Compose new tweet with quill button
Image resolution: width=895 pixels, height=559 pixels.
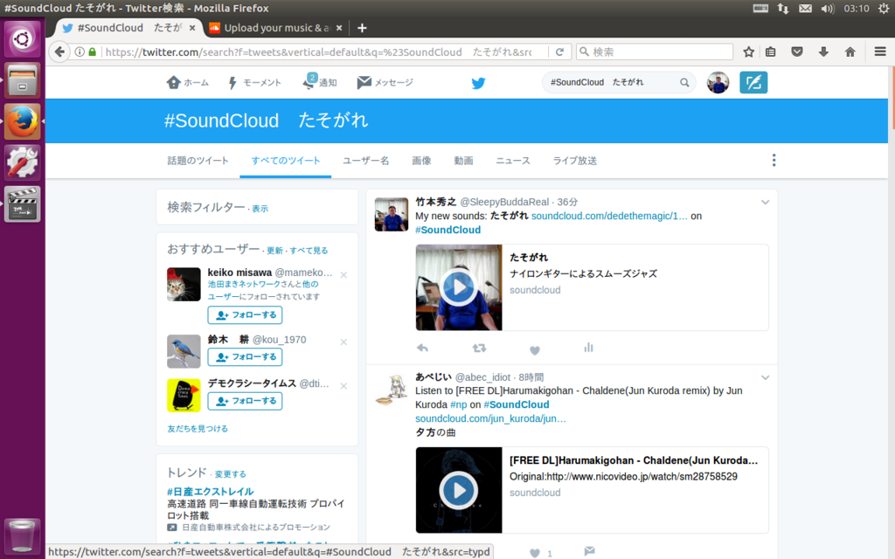(753, 83)
